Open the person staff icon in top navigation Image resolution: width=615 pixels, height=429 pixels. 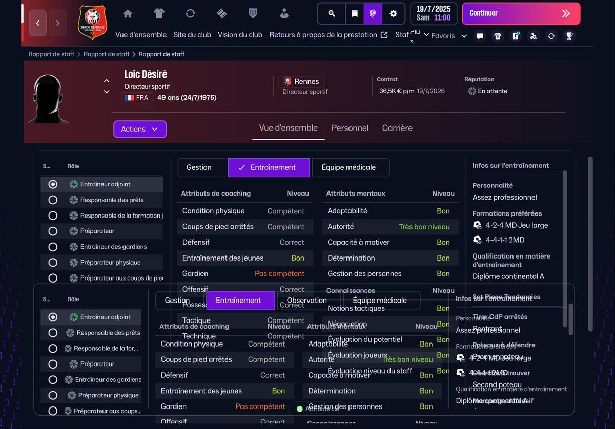pos(284,14)
